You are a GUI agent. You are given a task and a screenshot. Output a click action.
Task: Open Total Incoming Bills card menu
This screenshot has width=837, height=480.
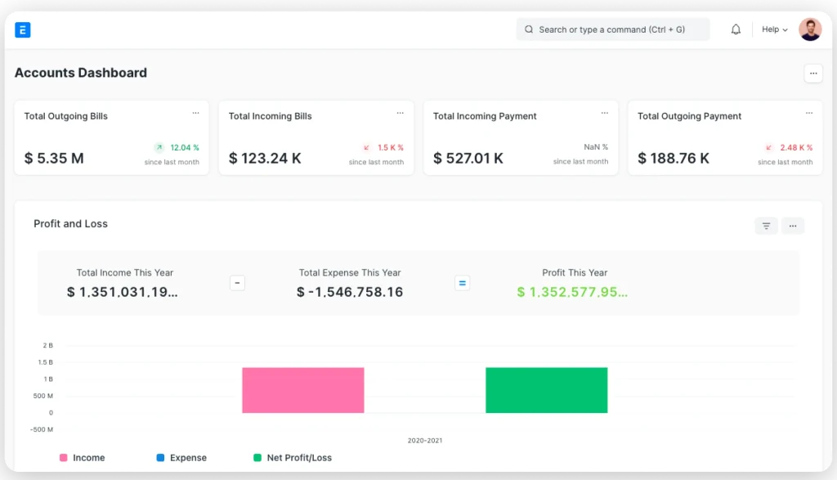400,113
